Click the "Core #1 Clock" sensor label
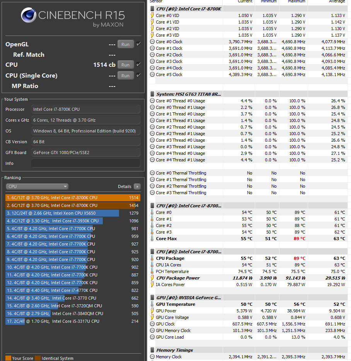 [x=169, y=48]
